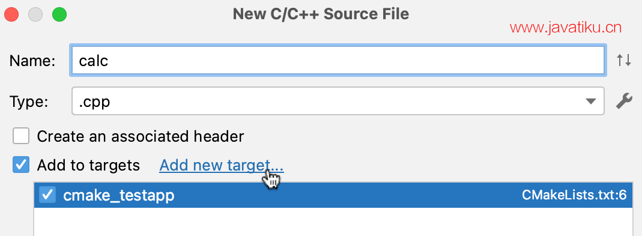Click the Add to targets label text
The height and width of the screenshot is (236, 642).
(88, 165)
